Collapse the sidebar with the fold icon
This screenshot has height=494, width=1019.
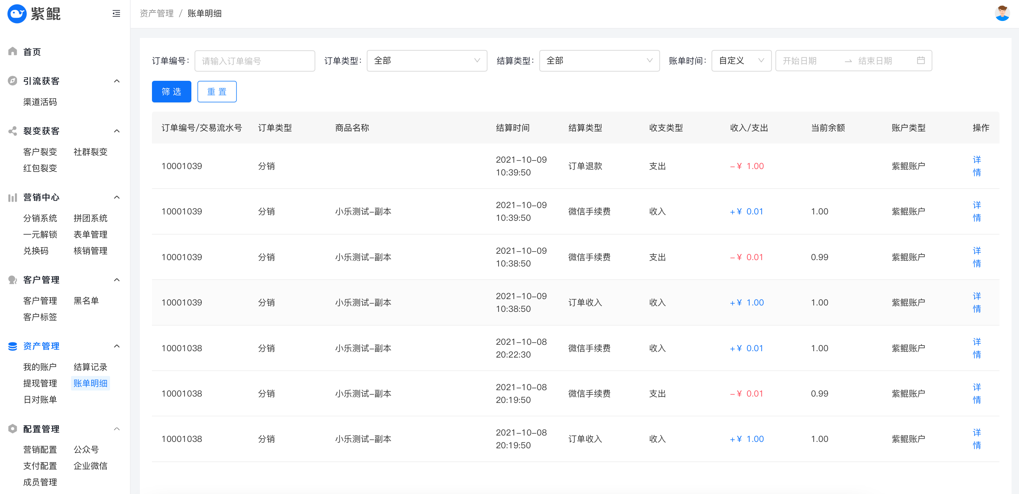point(116,14)
